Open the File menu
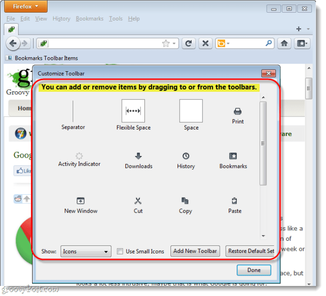Image resolution: width=326 pixels, height=296 pixels. 11,19
